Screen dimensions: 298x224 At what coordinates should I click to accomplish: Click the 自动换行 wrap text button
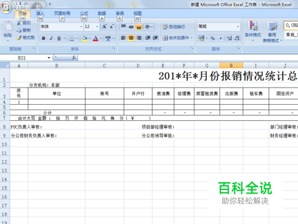tap(173, 27)
